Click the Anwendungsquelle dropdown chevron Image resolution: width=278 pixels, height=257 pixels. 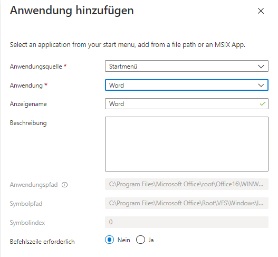[x=261, y=66]
